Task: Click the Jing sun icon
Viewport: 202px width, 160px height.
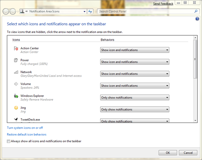Action: pos(16,108)
